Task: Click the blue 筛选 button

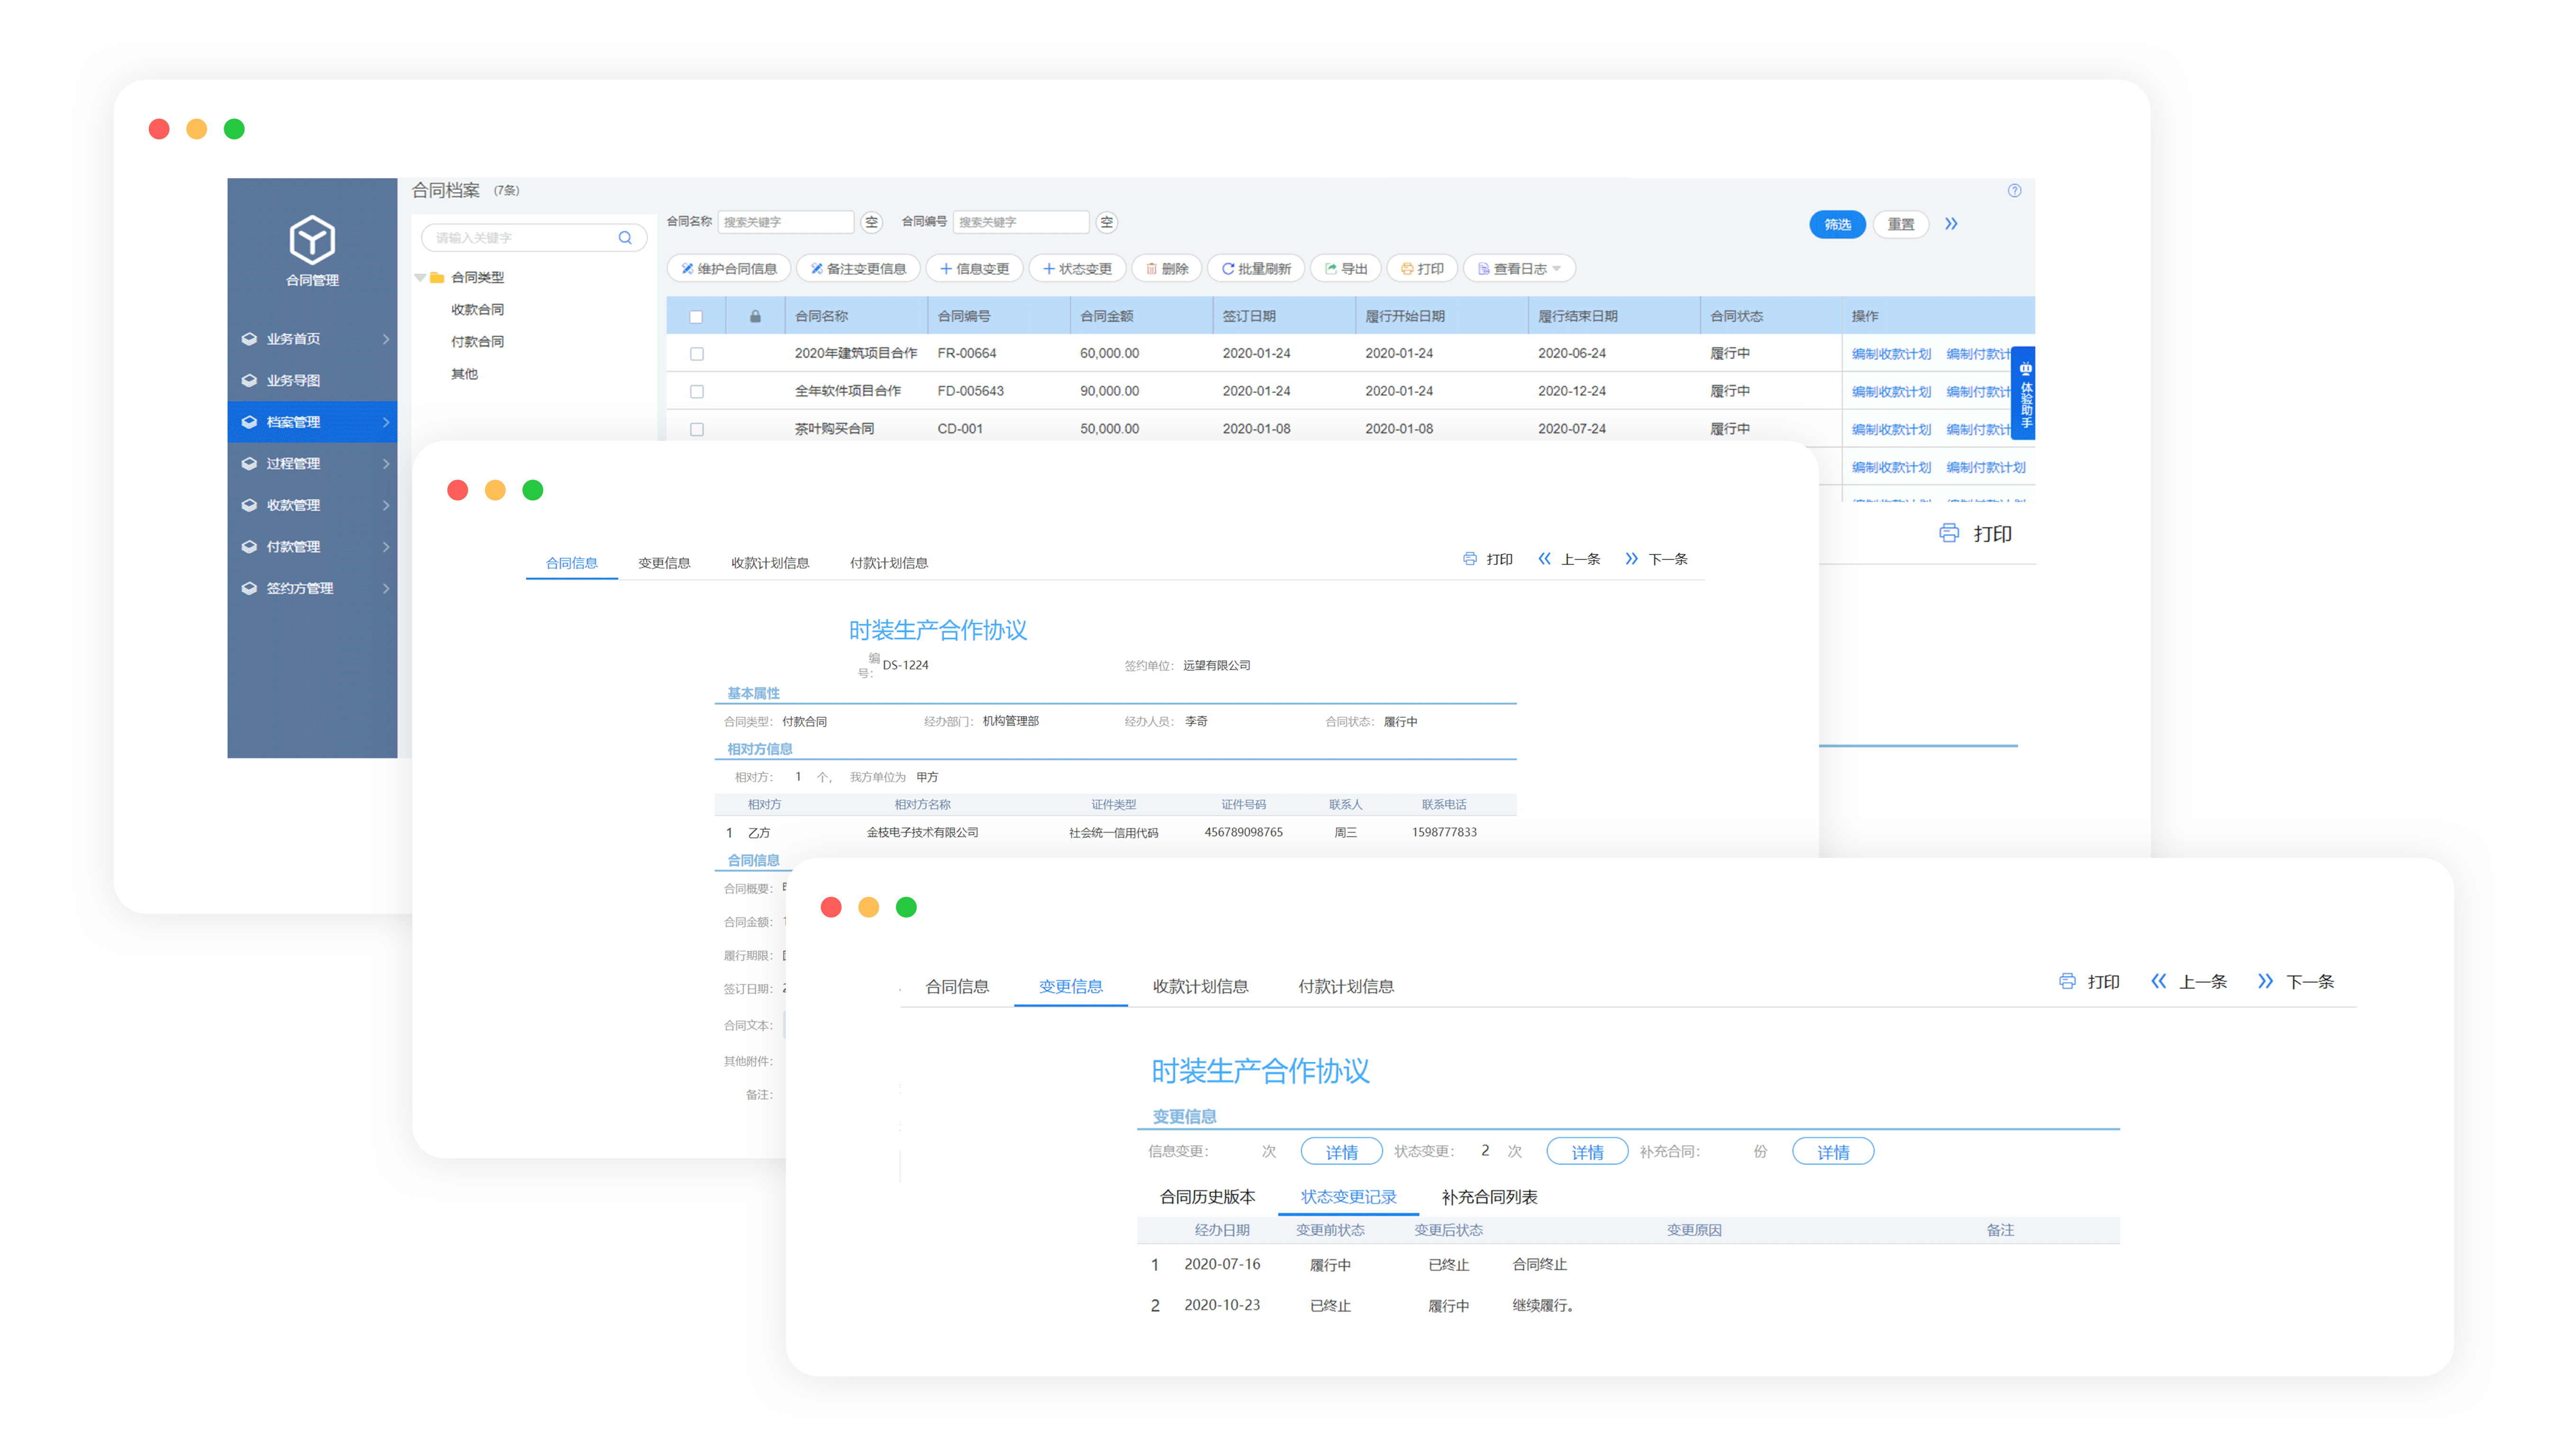Action: point(1837,225)
